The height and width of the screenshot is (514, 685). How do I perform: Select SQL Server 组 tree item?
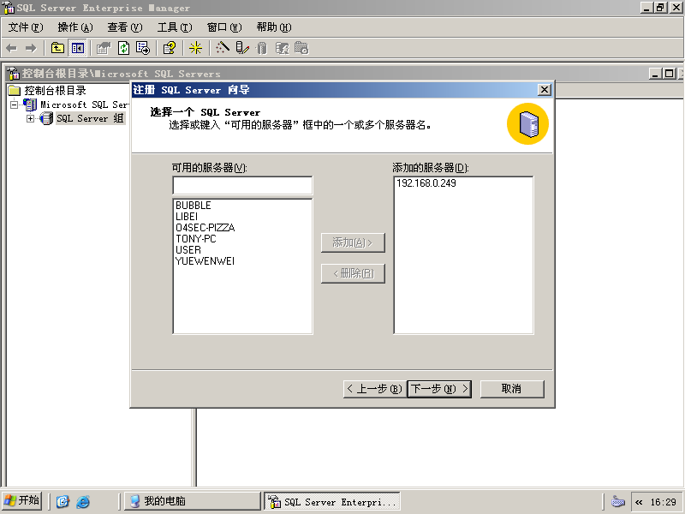[90, 118]
